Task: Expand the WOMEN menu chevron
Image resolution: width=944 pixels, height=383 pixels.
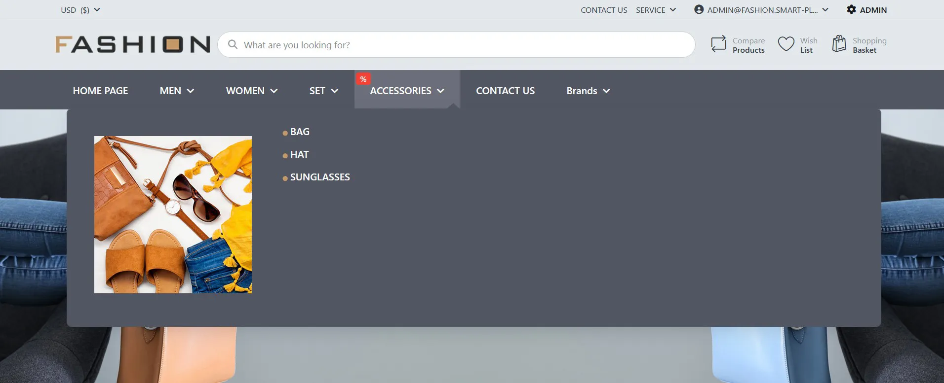Action: point(274,91)
